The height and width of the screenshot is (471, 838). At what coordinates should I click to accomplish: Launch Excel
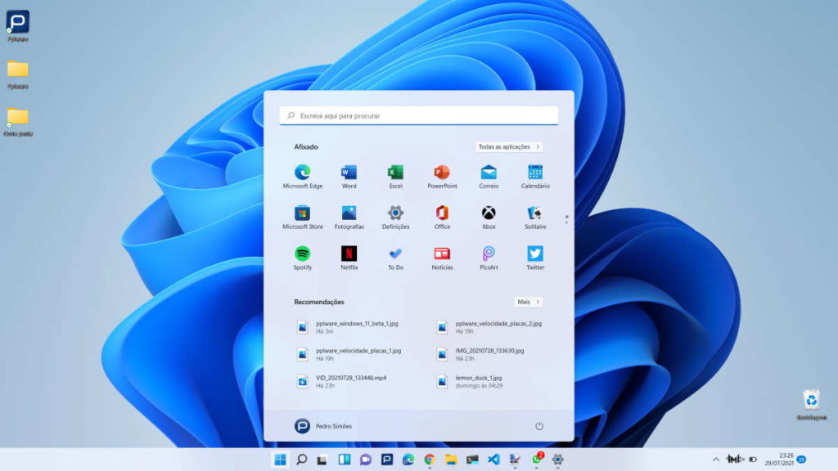(x=395, y=174)
